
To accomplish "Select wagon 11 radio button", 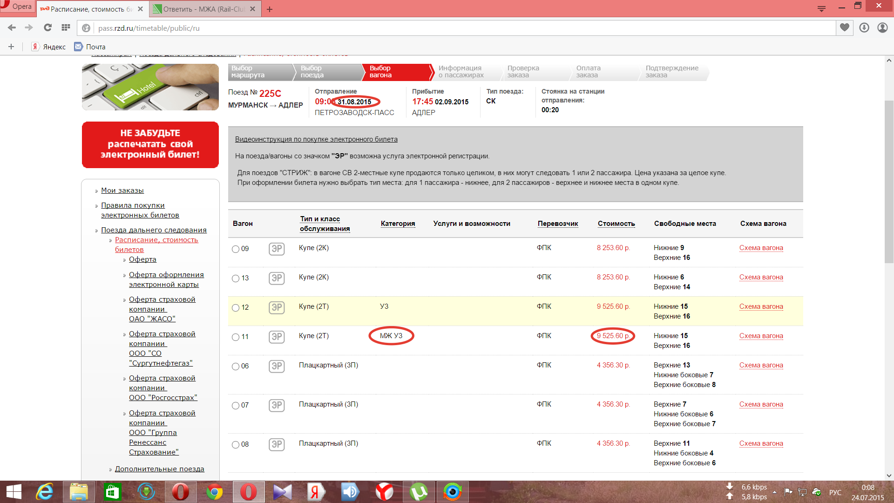I will (236, 337).
